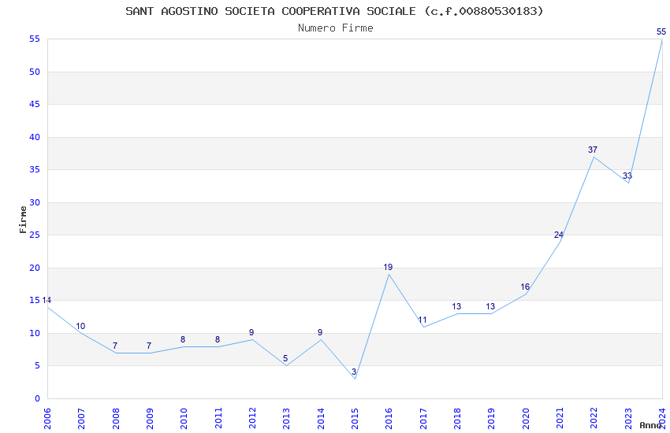This screenshot has height=433, width=670.
Task: Click the data point labeled 10
Action: click(81, 333)
